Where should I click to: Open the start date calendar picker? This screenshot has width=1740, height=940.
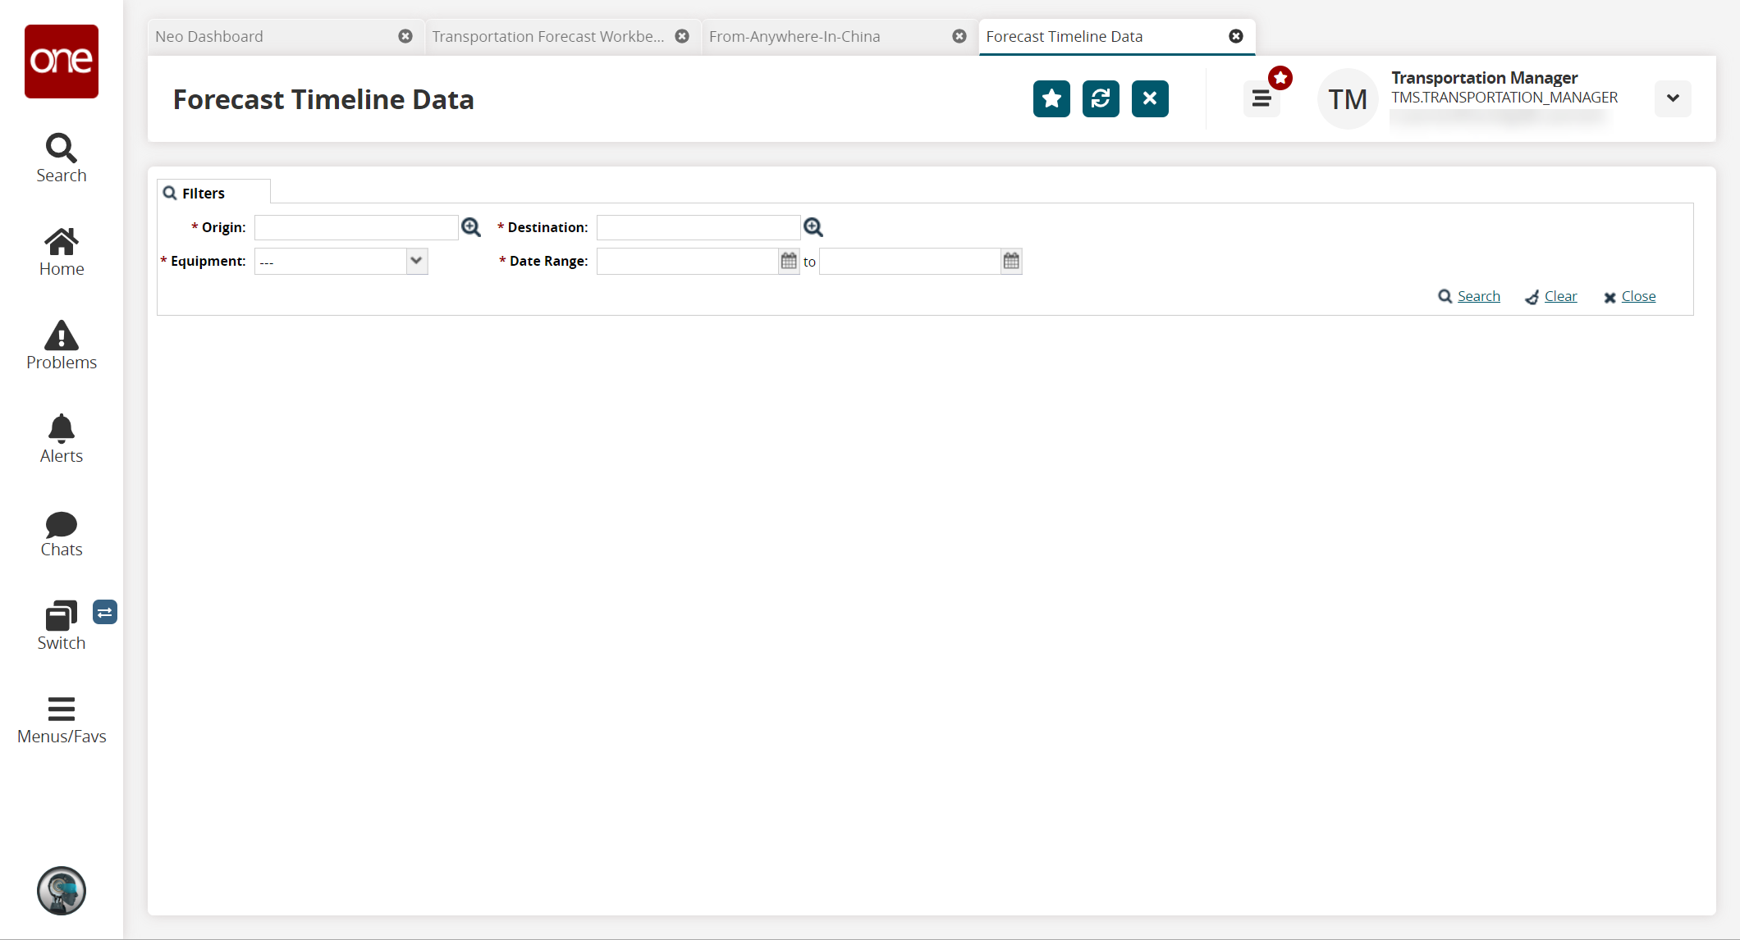(x=789, y=261)
